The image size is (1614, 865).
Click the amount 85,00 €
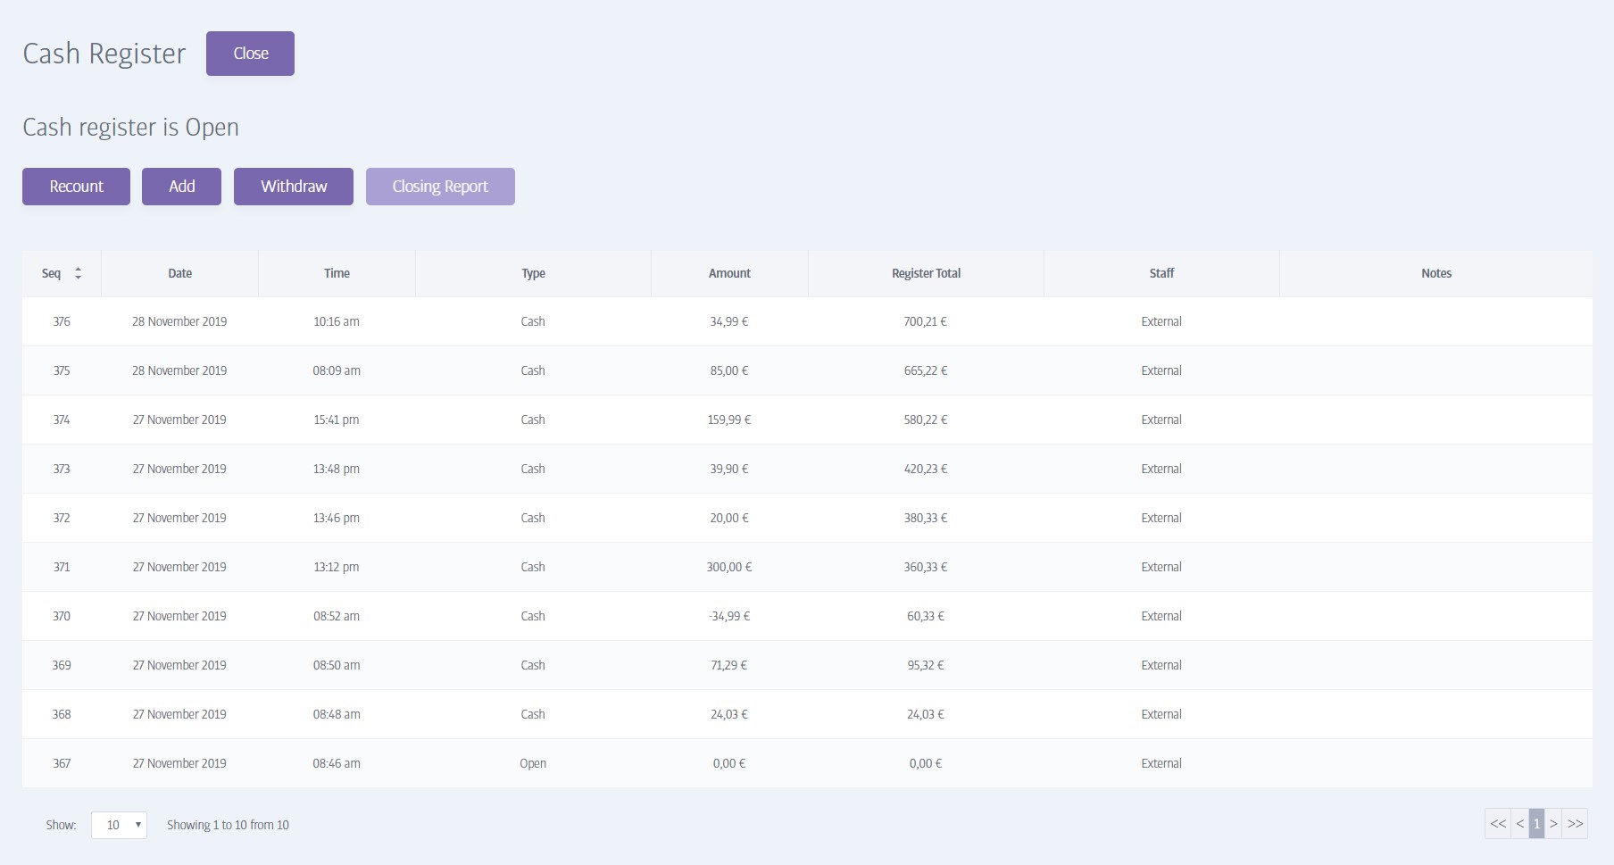point(729,370)
